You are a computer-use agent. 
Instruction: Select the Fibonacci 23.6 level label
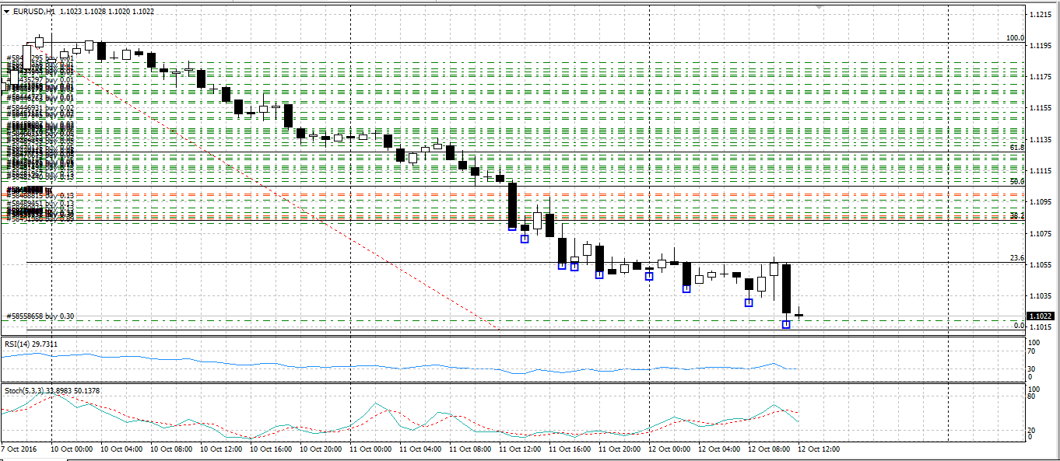(x=1017, y=258)
